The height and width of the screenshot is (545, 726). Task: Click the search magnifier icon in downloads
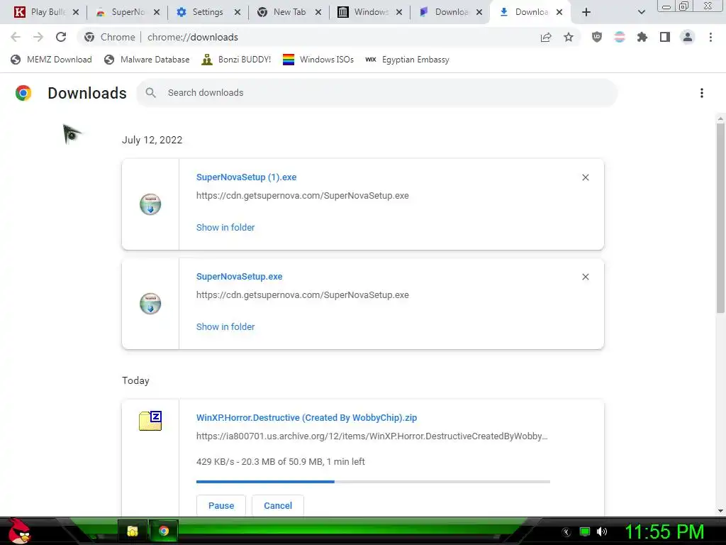click(x=150, y=93)
